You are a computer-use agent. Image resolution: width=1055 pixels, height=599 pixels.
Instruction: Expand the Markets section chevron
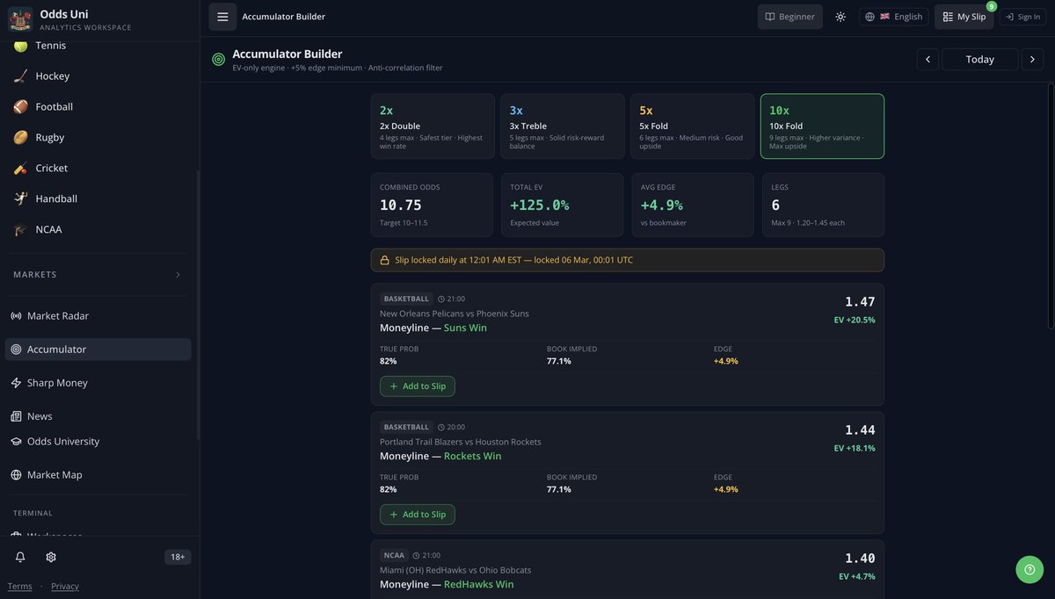coord(178,275)
